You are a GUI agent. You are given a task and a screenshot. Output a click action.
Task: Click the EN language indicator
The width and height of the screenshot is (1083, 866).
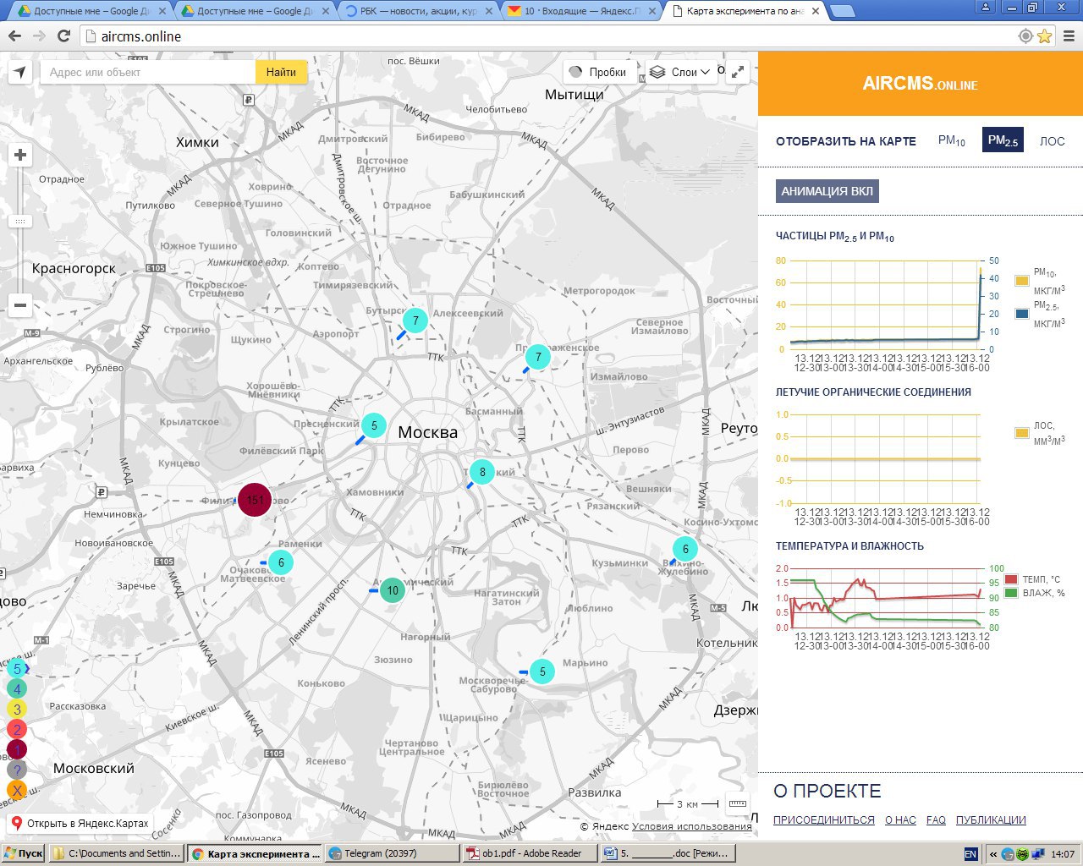(970, 854)
